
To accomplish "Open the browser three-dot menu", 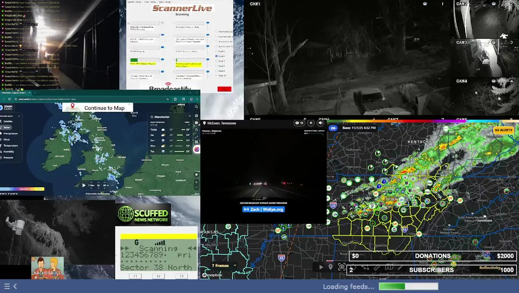I will coord(197,99).
